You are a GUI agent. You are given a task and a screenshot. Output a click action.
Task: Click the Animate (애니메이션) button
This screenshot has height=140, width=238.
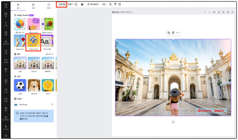coord(93,4)
